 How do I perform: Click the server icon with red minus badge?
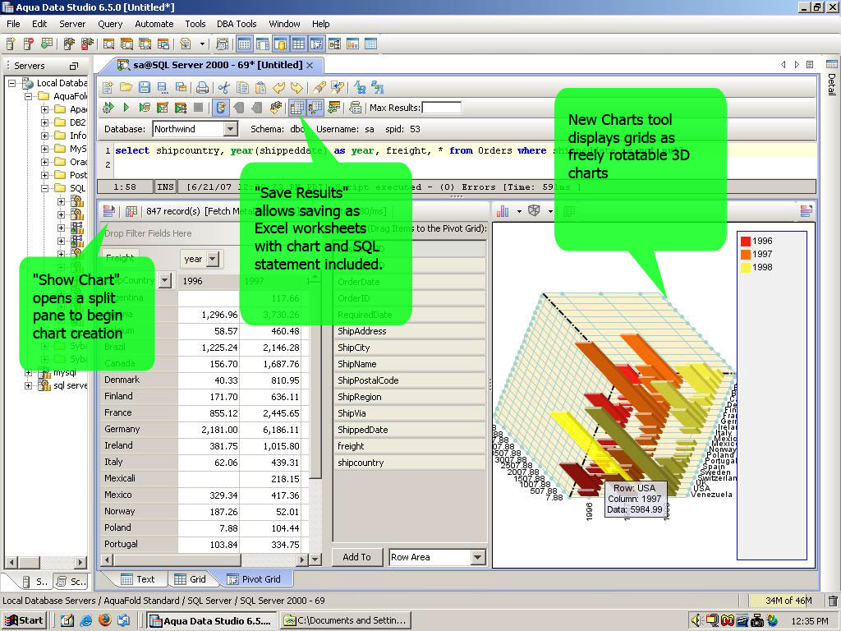pyautogui.click(x=29, y=44)
